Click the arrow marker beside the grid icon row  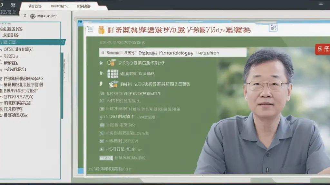[102, 73]
